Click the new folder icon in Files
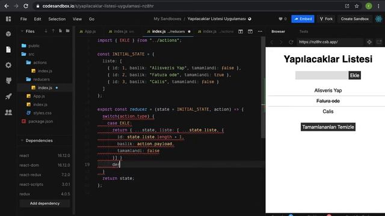 click(x=67, y=31)
